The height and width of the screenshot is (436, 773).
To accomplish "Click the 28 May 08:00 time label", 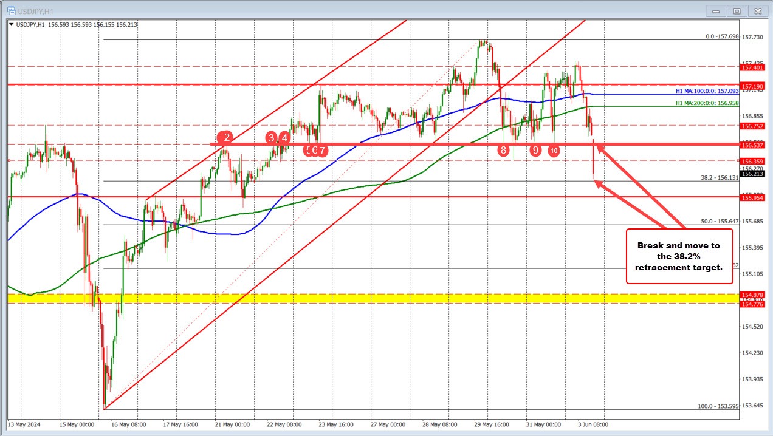I will [x=439, y=424].
